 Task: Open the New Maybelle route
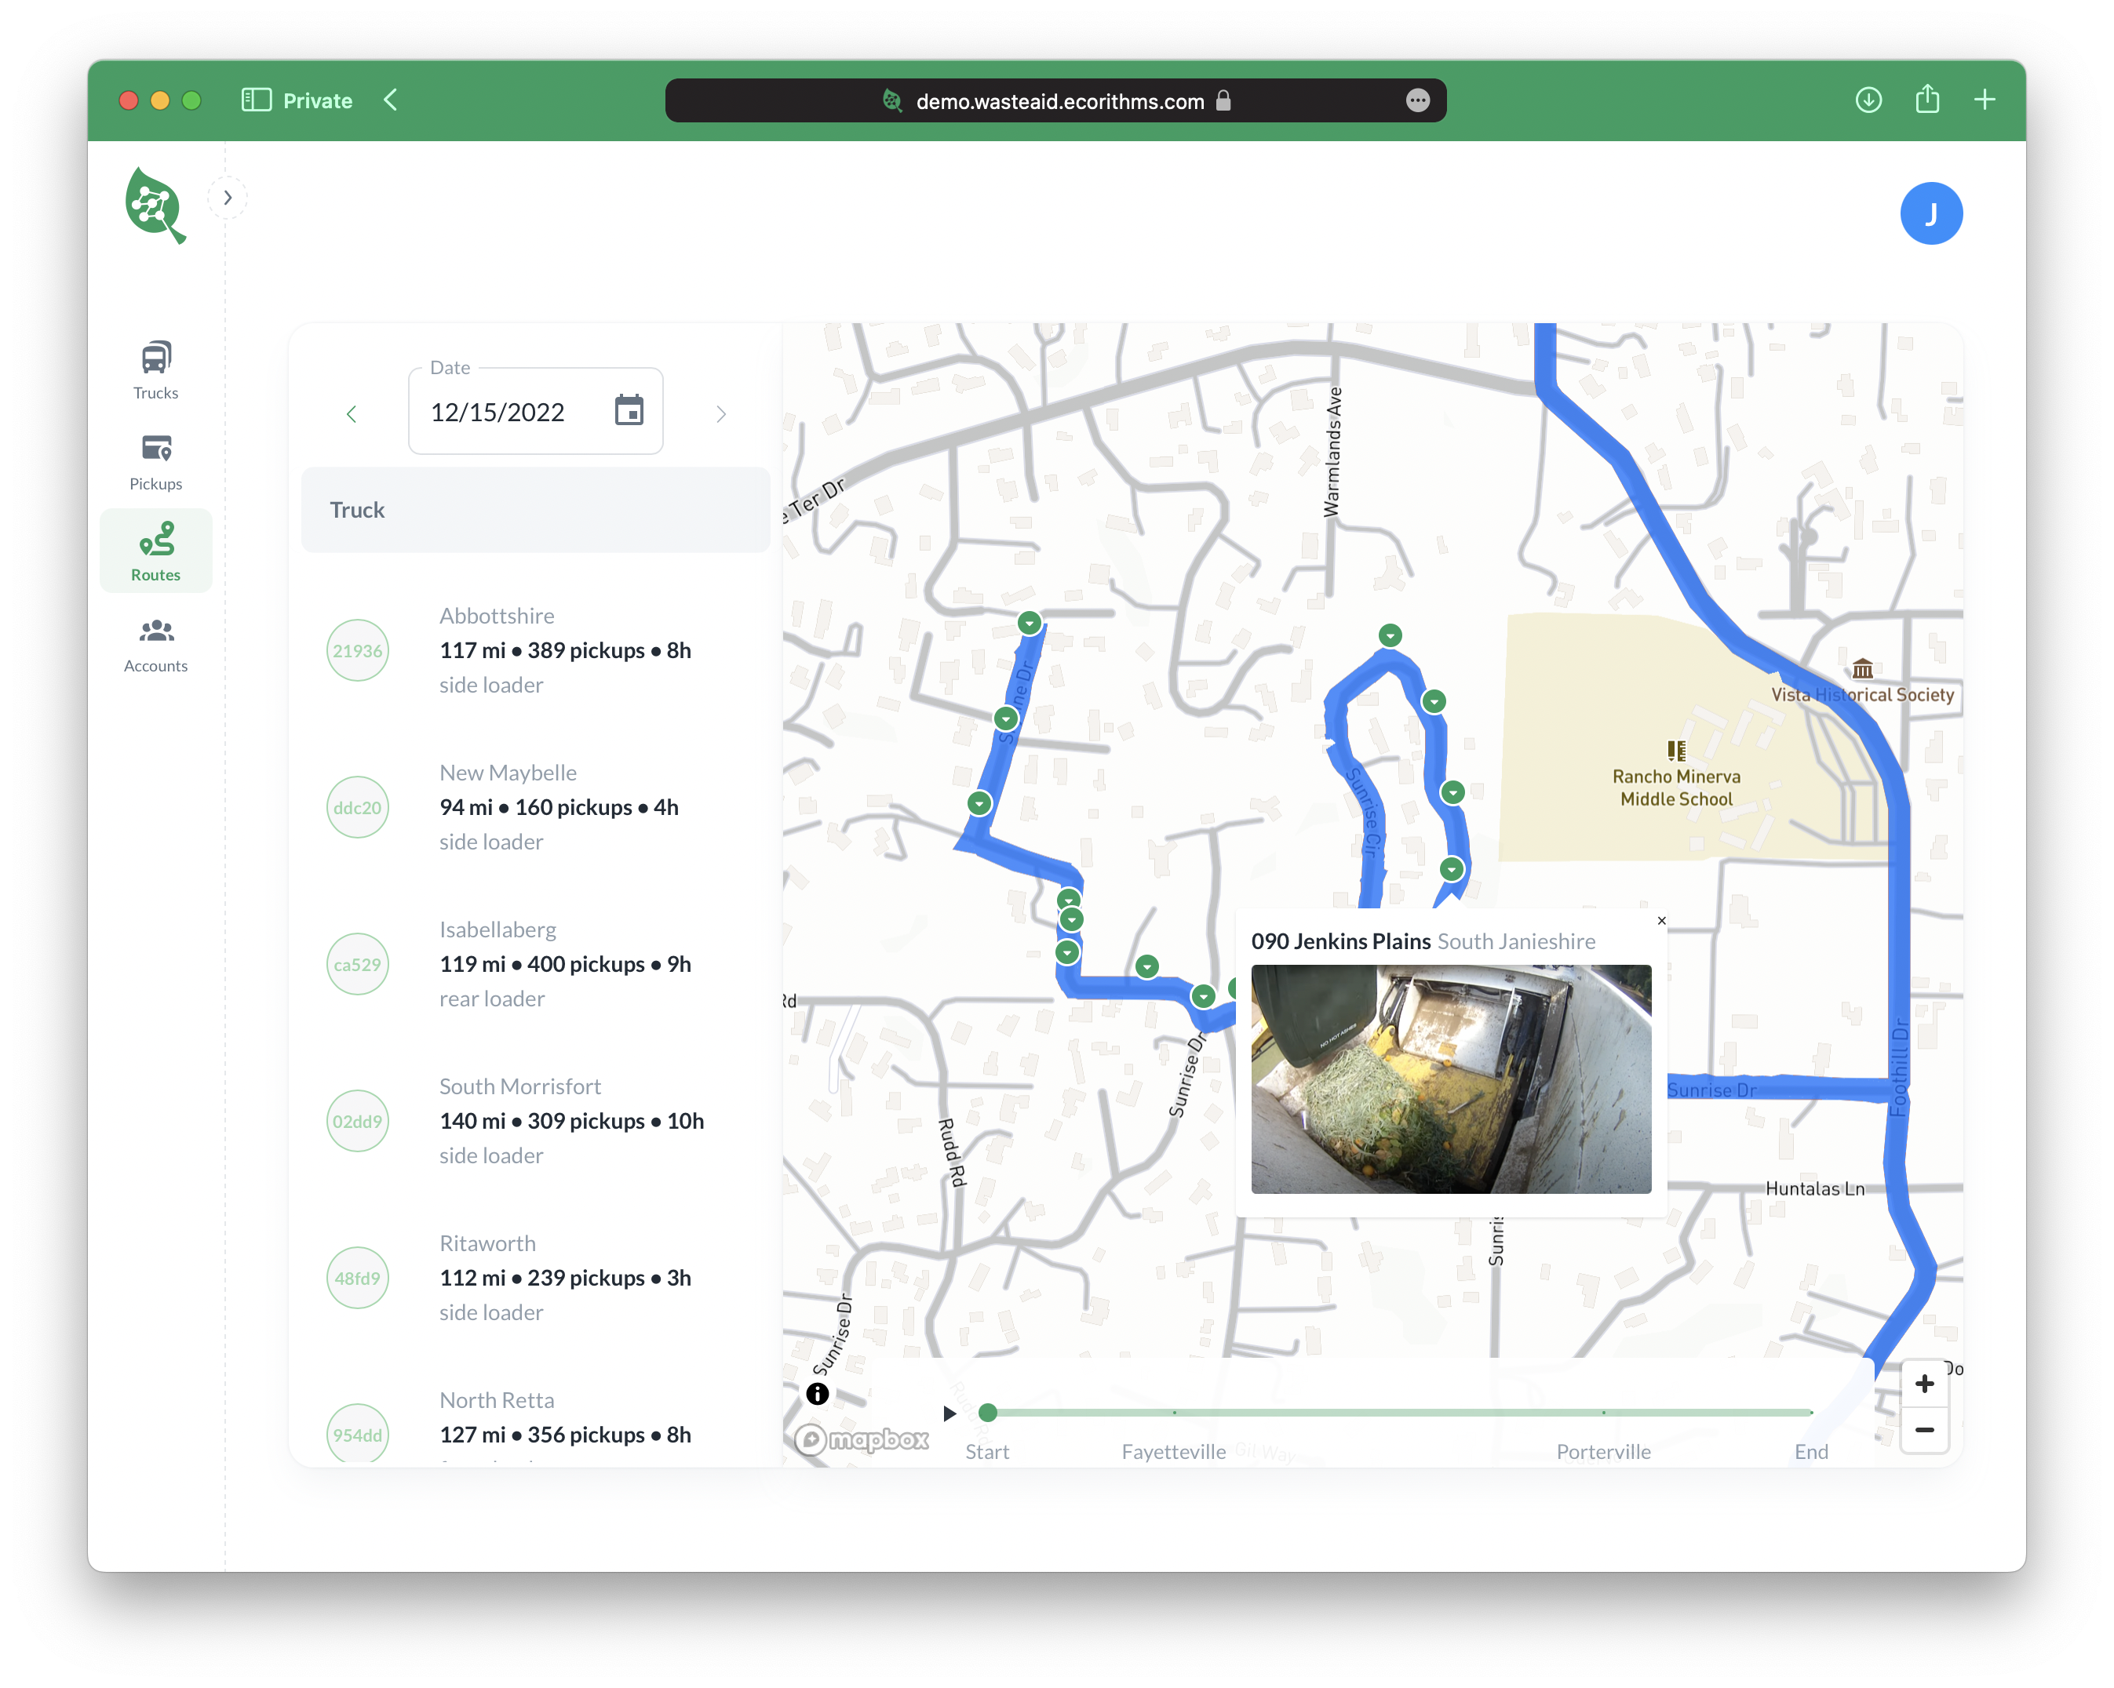pos(535,807)
